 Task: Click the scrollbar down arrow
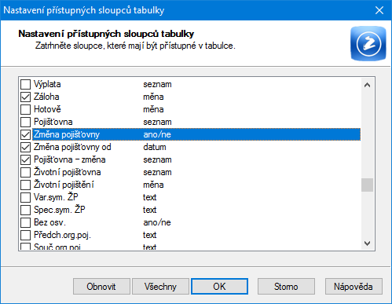367,244
